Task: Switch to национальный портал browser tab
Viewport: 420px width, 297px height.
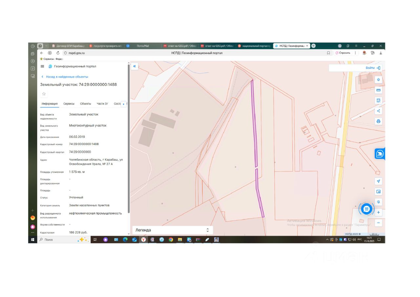Action: point(254,46)
